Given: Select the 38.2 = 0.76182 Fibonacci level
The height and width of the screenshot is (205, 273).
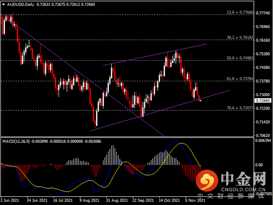Looking at the screenshot, I should click(x=240, y=37).
